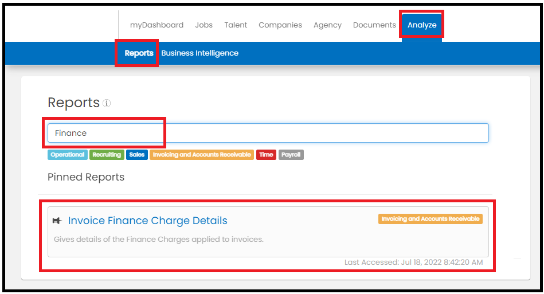Image resolution: width=544 pixels, height=294 pixels.
Task: Filter by the Time tag
Action: [x=266, y=155]
